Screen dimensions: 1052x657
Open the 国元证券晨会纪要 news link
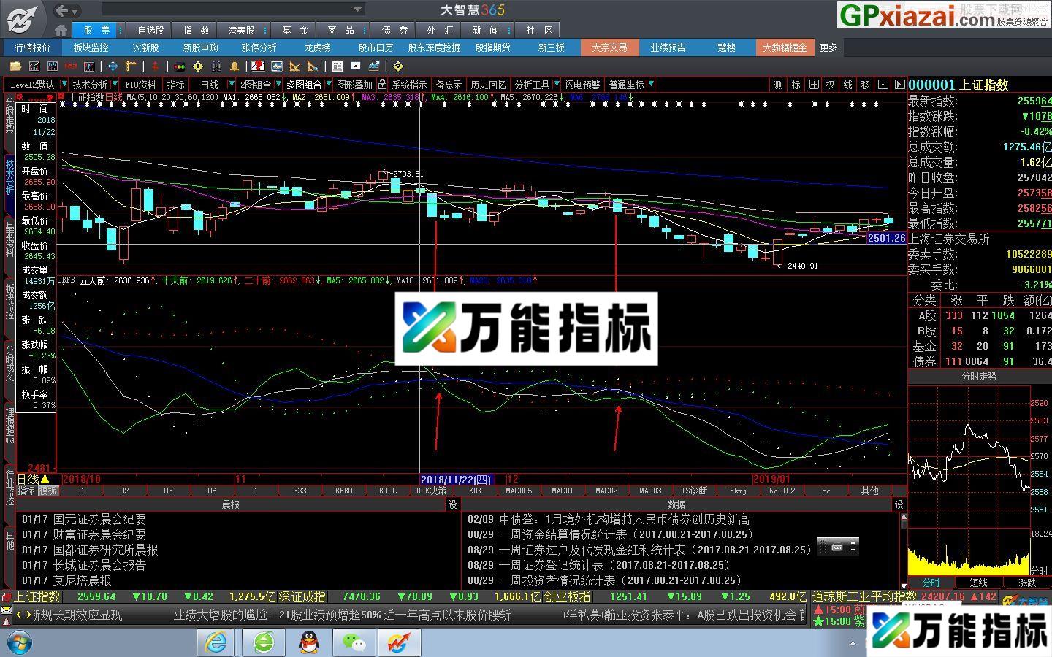pos(99,520)
